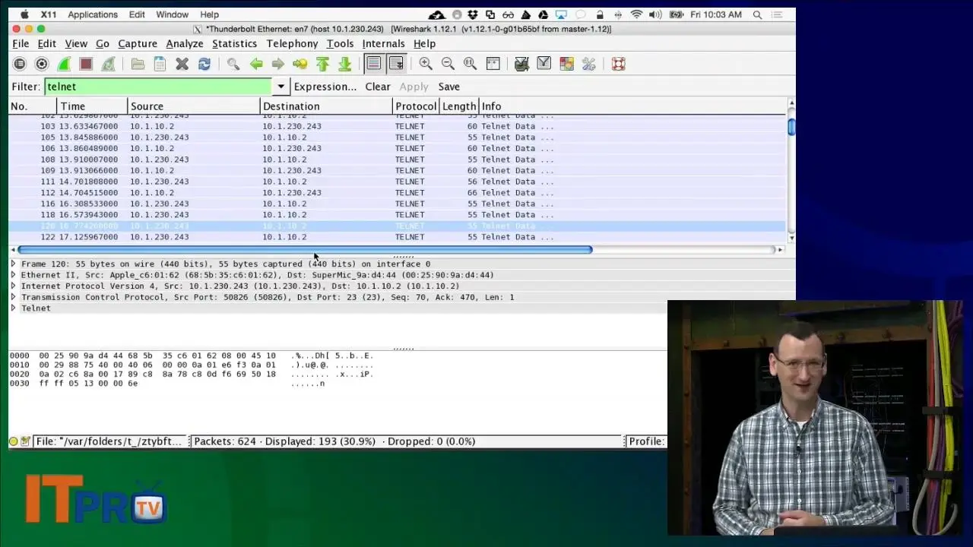Viewport: 973px width, 547px height.
Task: Open Wireshark preferences (tools icon)
Action: pyautogui.click(x=588, y=64)
